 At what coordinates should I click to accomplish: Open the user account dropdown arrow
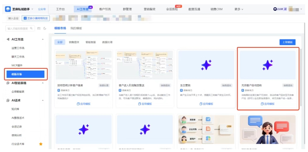pyautogui.click(x=300, y=9)
